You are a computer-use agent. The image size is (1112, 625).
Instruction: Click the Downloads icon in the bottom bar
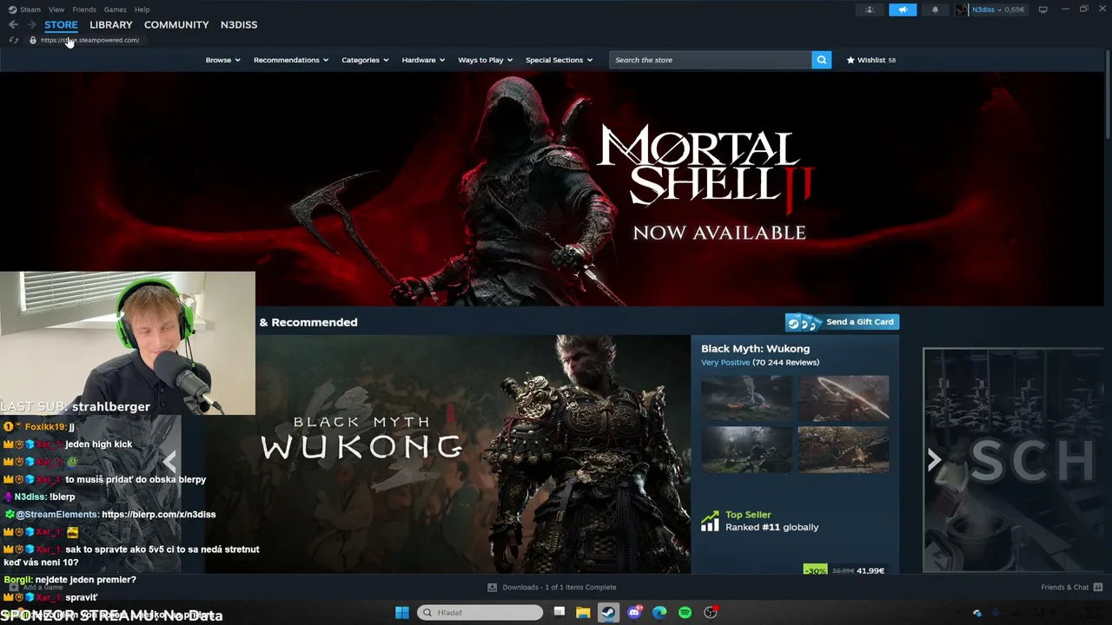click(x=492, y=588)
